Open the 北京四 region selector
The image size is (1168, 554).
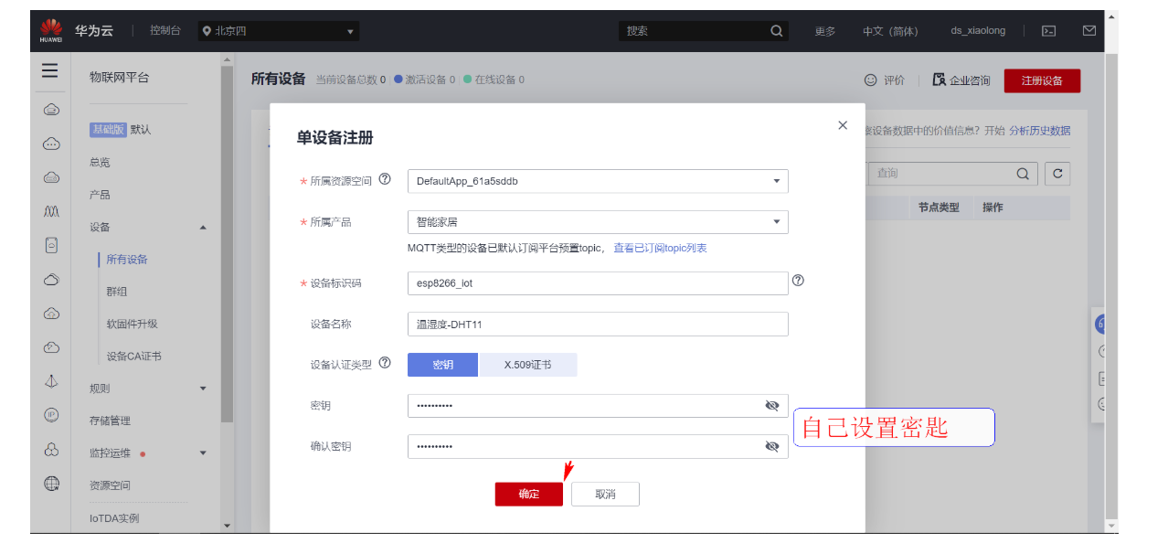point(279,31)
